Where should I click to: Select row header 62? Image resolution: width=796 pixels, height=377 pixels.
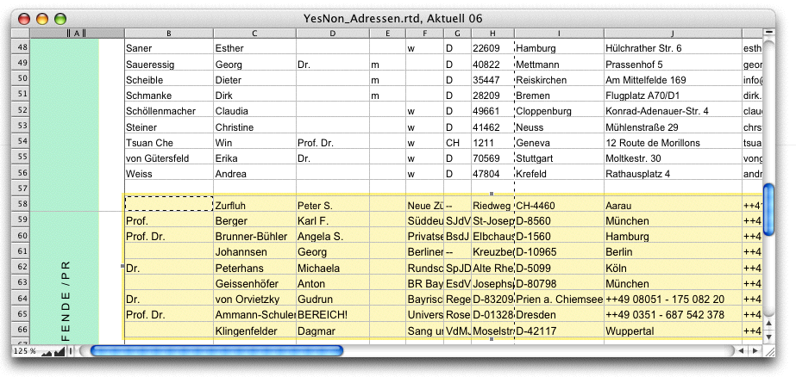pos(22,267)
